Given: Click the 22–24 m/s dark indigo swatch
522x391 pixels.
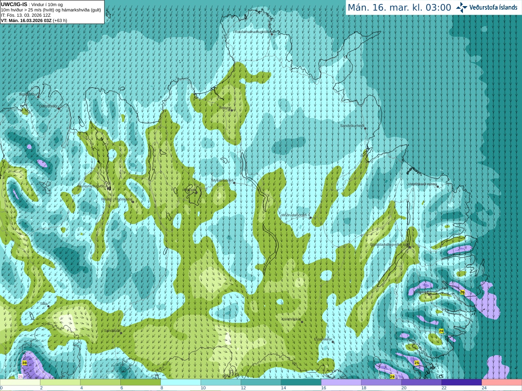Looking at the screenshot, I should 462,382.
